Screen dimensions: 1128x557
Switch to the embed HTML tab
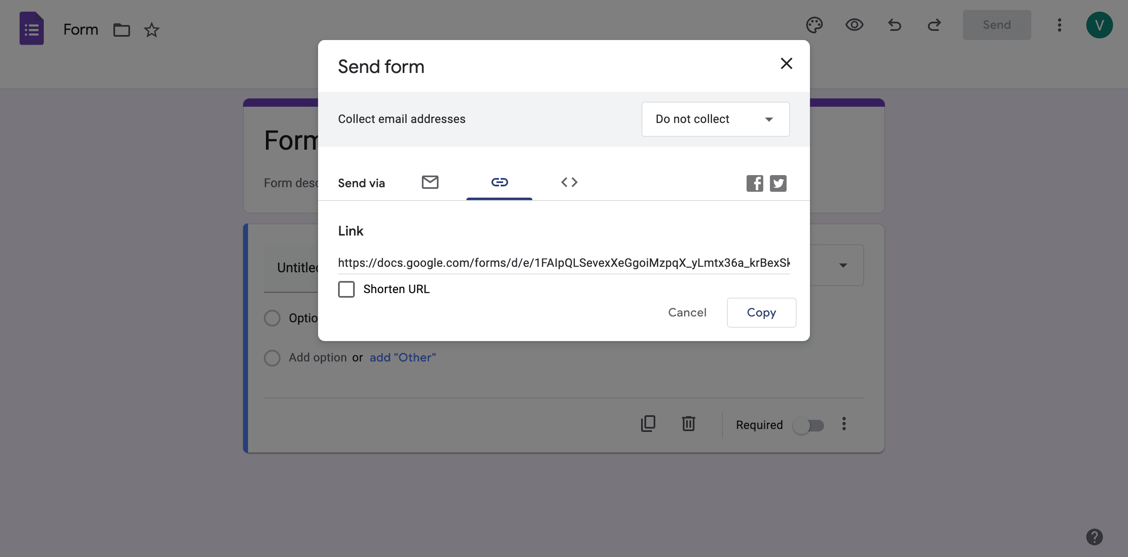(x=569, y=182)
